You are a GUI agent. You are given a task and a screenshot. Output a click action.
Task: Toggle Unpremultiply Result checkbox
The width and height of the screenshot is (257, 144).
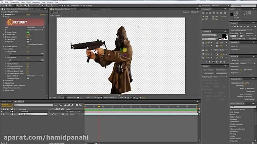pyautogui.click(x=27, y=30)
